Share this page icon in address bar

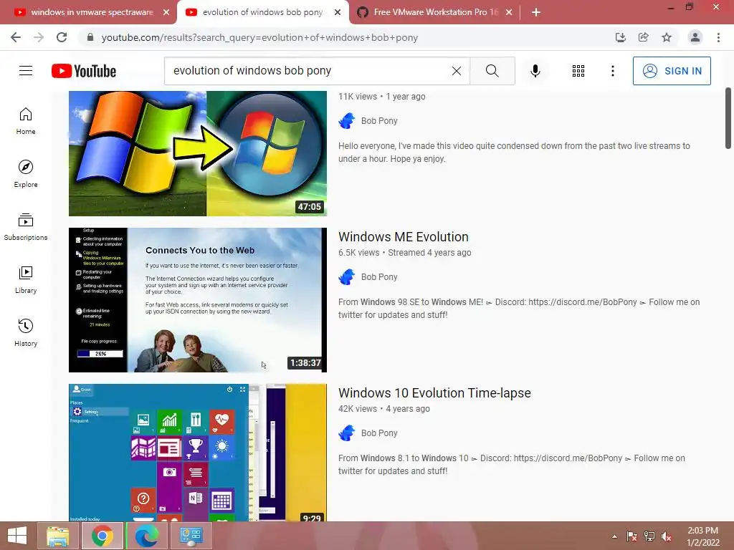[643, 37]
